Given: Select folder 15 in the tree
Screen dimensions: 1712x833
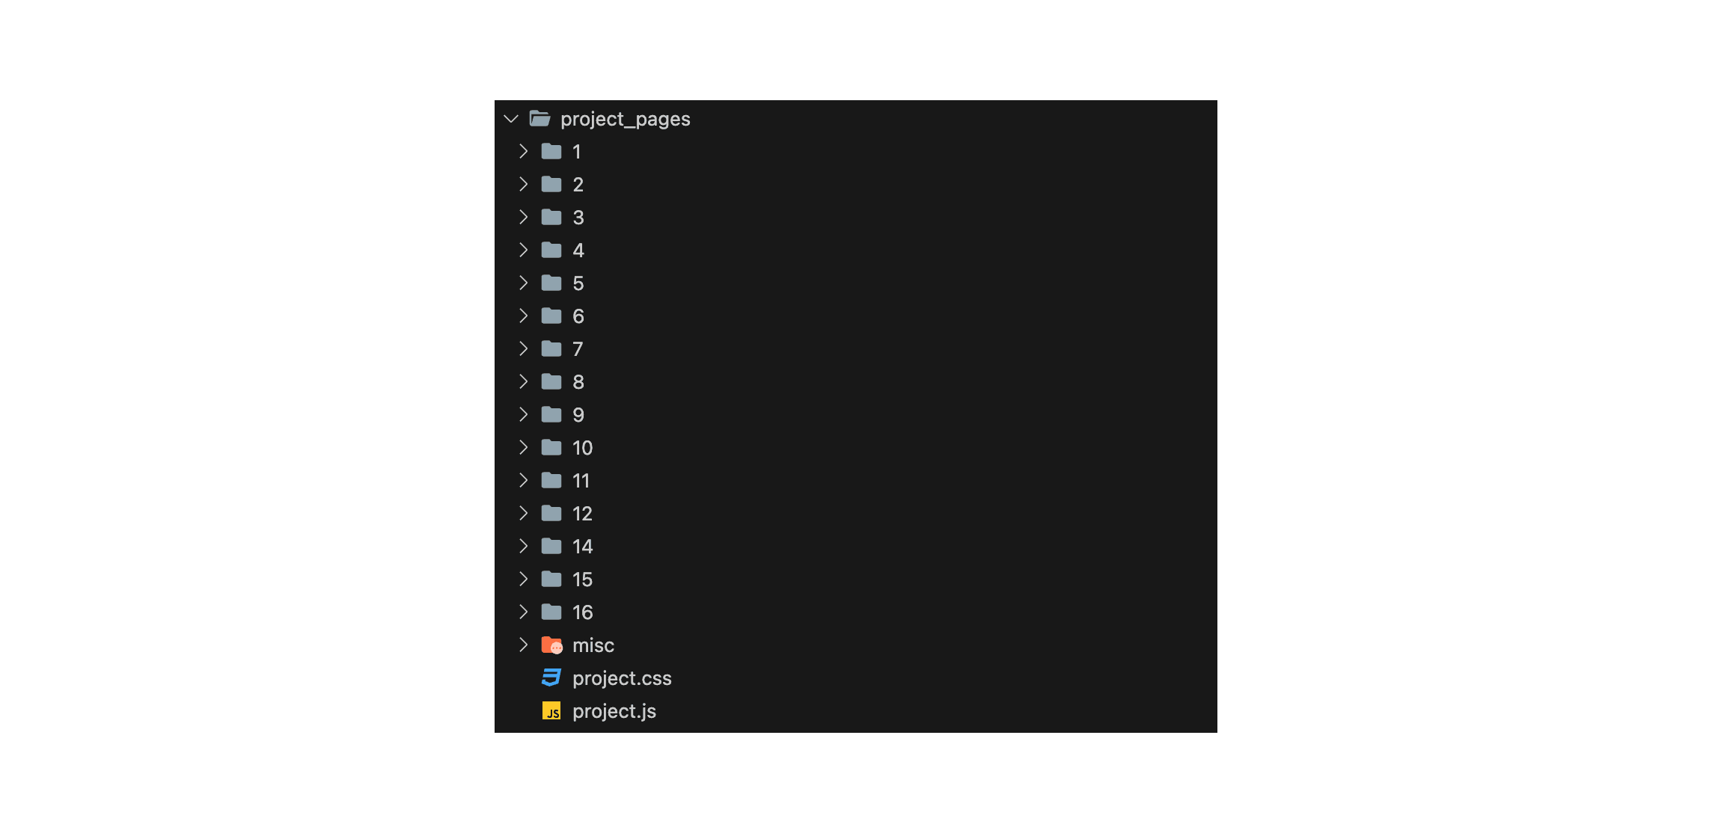Looking at the screenshot, I should (582, 579).
